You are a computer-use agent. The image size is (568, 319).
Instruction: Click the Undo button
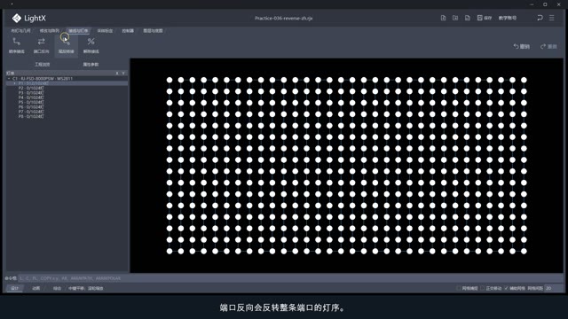coord(521,47)
